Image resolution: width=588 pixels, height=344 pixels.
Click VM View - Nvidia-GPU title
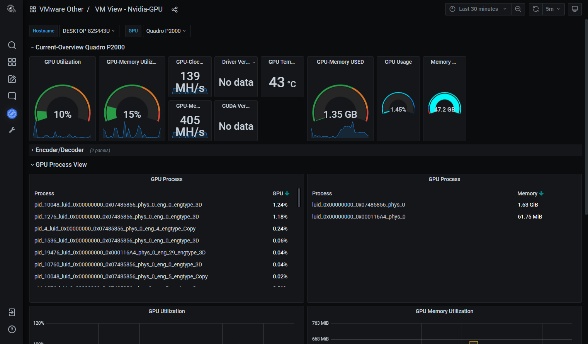point(129,9)
